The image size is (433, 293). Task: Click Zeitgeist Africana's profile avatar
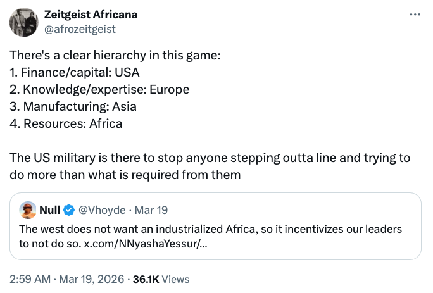[x=23, y=22]
